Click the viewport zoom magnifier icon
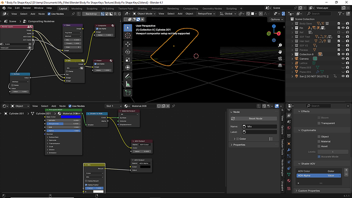352x198 pixels. pyautogui.click(x=280, y=45)
